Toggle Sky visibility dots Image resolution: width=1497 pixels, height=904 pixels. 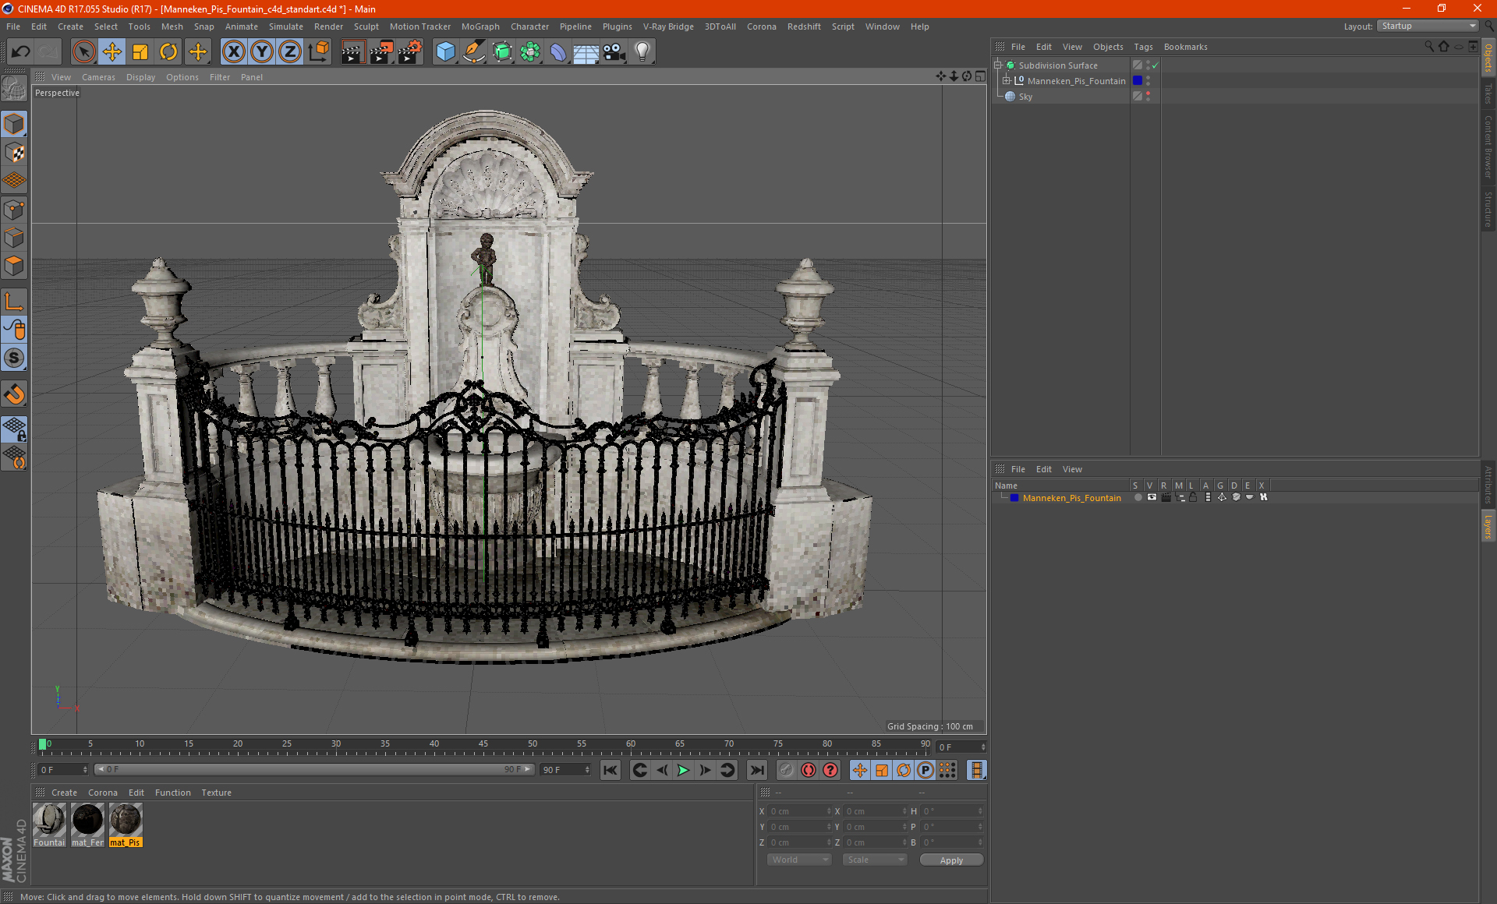1148,97
